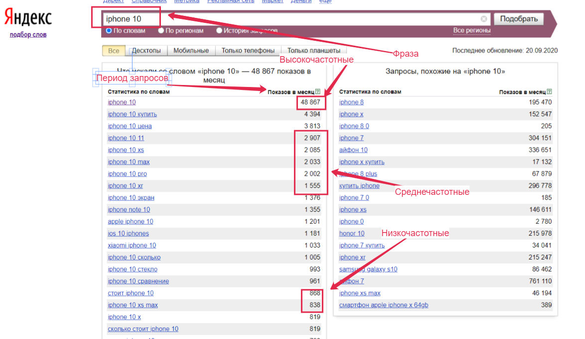Image resolution: width=585 pixels, height=339 pixels.
Task: Open the 'сколько стоит iphone 10' link
Action: pos(143,329)
